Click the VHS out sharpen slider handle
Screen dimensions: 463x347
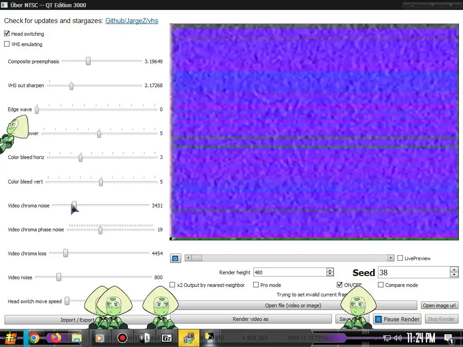[71, 86]
